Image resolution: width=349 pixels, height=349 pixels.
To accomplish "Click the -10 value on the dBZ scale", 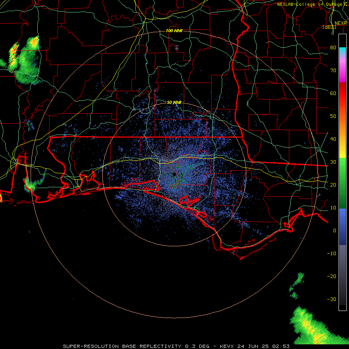I will tap(332, 253).
